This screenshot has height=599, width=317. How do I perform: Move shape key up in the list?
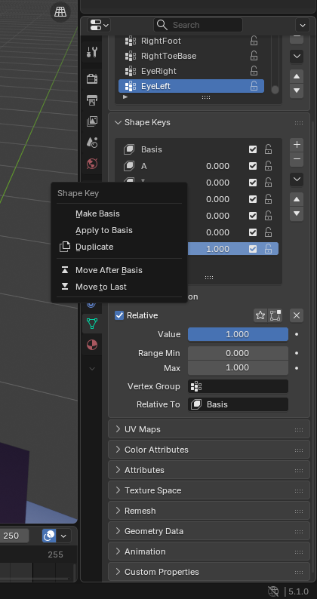click(x=297, y=199)
